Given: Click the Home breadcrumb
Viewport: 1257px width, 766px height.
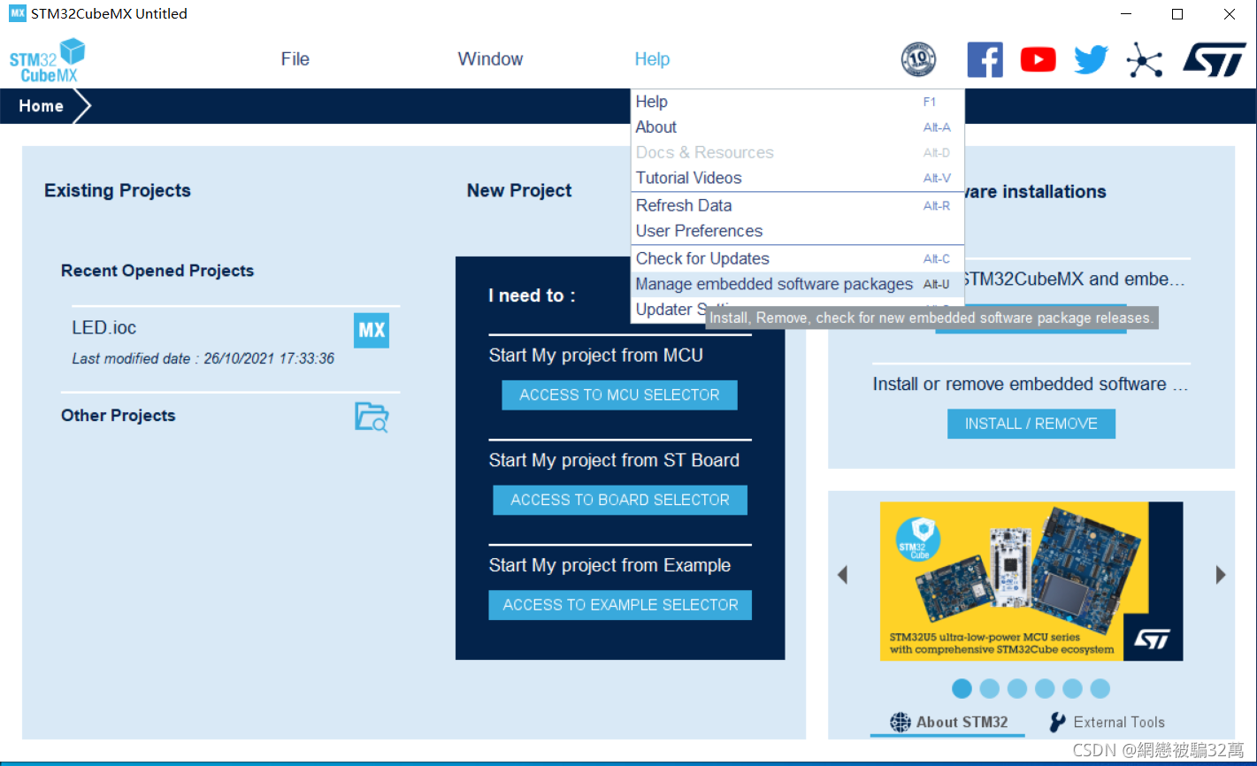Looking at the screenshot, I should coord(42,106).
